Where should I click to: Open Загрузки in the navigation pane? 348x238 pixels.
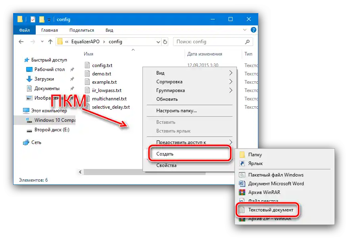coord(44,79)
